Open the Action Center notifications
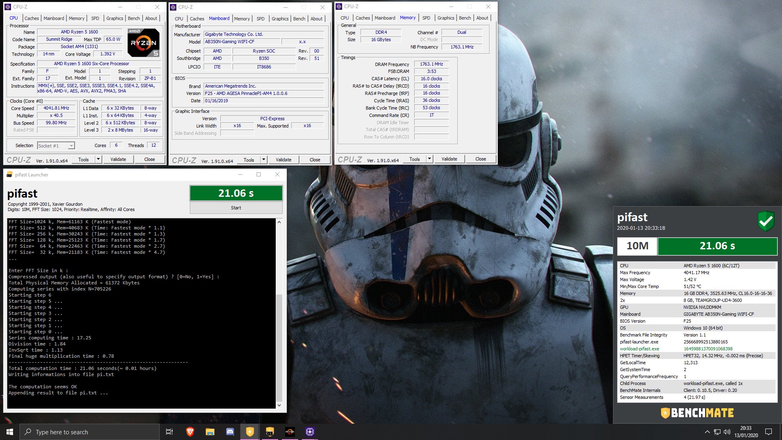 pyautogui.click(x=769, y=432)
